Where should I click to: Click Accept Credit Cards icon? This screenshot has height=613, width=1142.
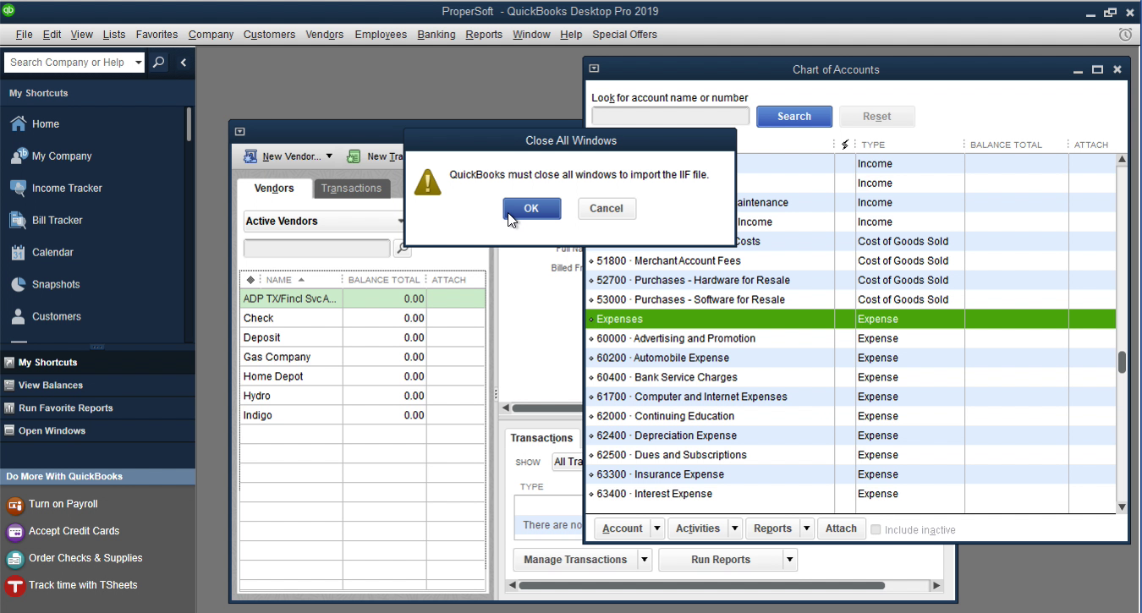(15, 532)
